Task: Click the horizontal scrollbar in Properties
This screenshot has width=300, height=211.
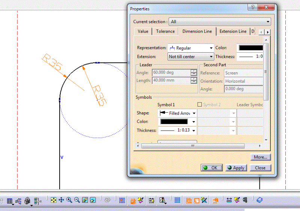Action: pyautogui.click(x=193, y=146)
